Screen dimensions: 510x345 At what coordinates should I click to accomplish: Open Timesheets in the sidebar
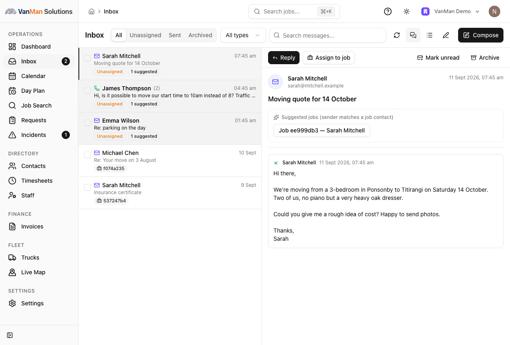(39, 181)
